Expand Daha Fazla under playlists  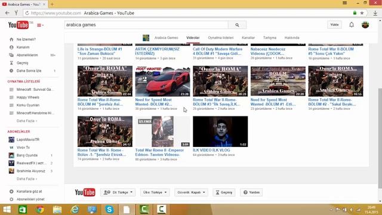[x=26, y=121]
